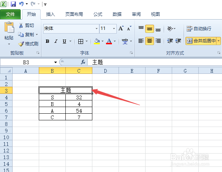222x172 pixels.
Task: Toggle Underline formatting
Action: [x=64, y=41]
